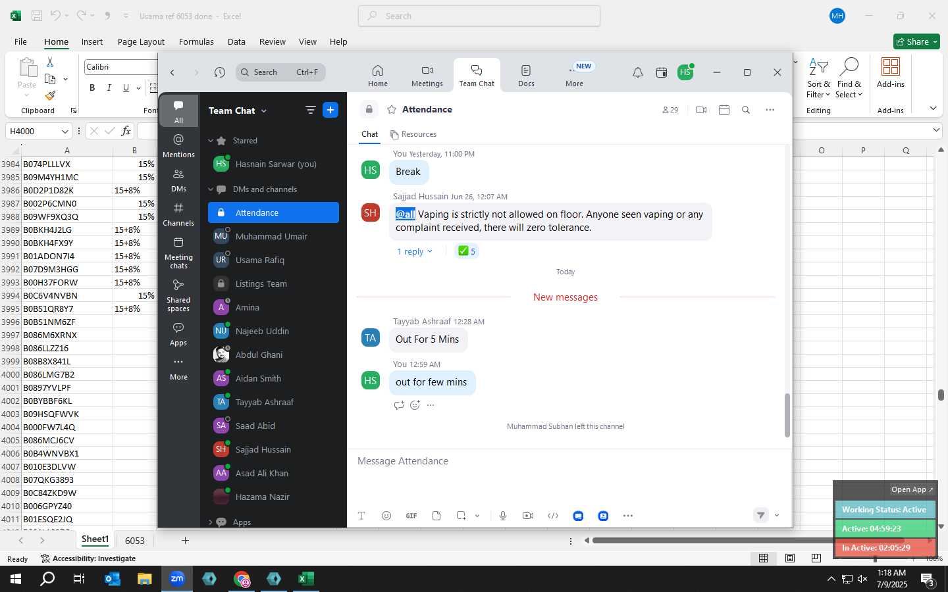Open emoji picker in message composer
This screenshot has width=948, height=592.
386,516
